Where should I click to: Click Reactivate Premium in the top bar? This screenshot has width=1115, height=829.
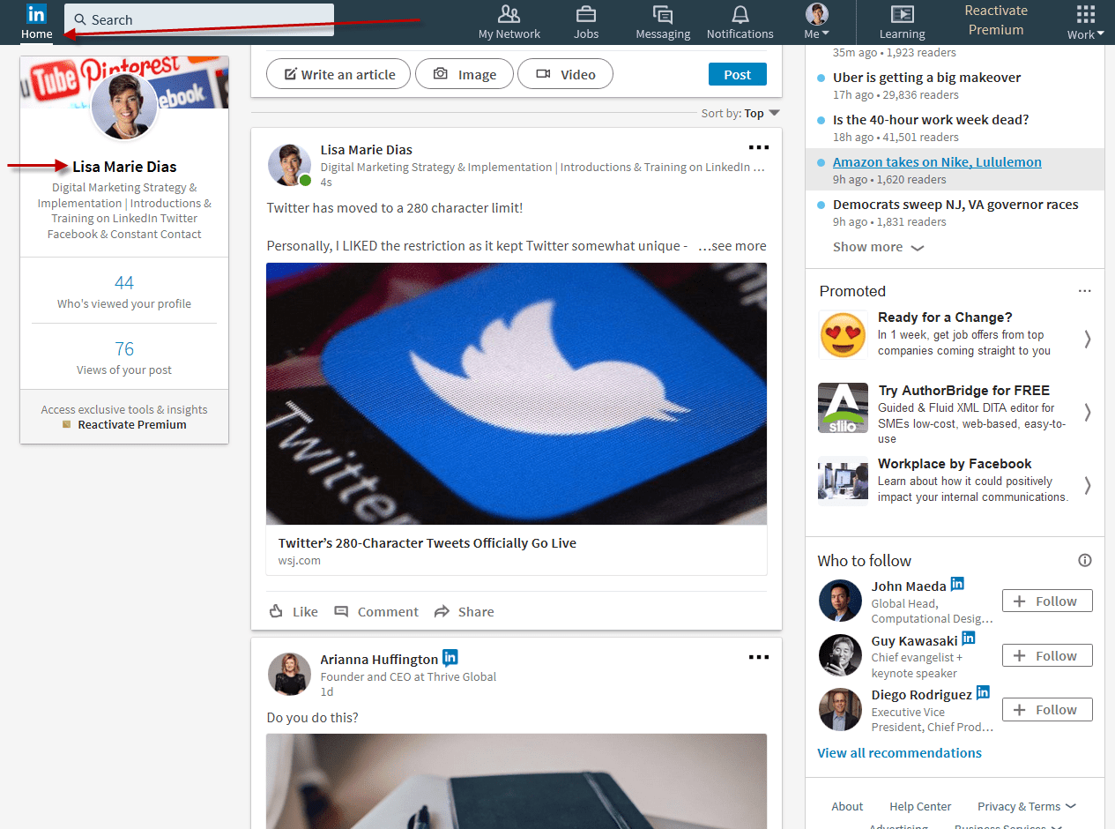click(996, 20)
